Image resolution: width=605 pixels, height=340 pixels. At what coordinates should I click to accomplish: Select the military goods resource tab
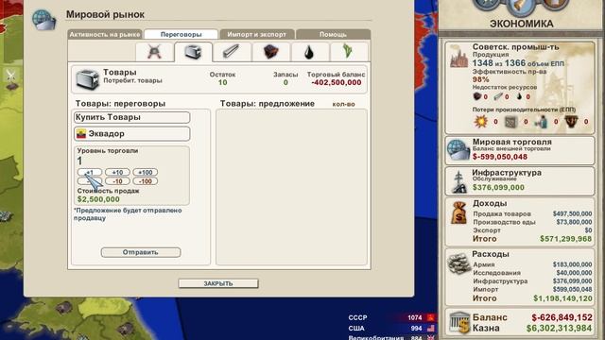coord(154,52)
